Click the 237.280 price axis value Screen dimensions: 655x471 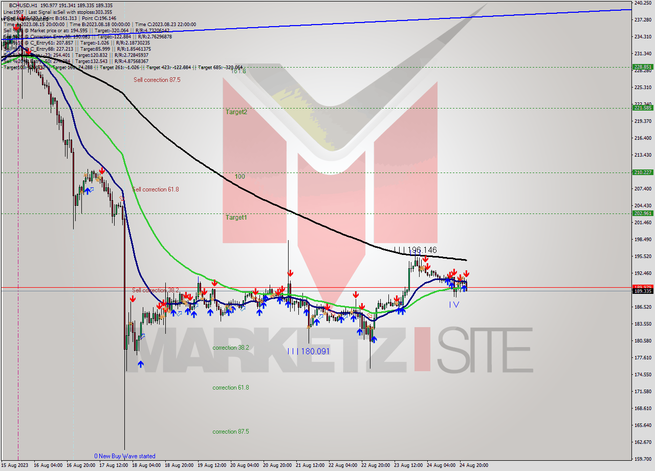coord(643,20)
